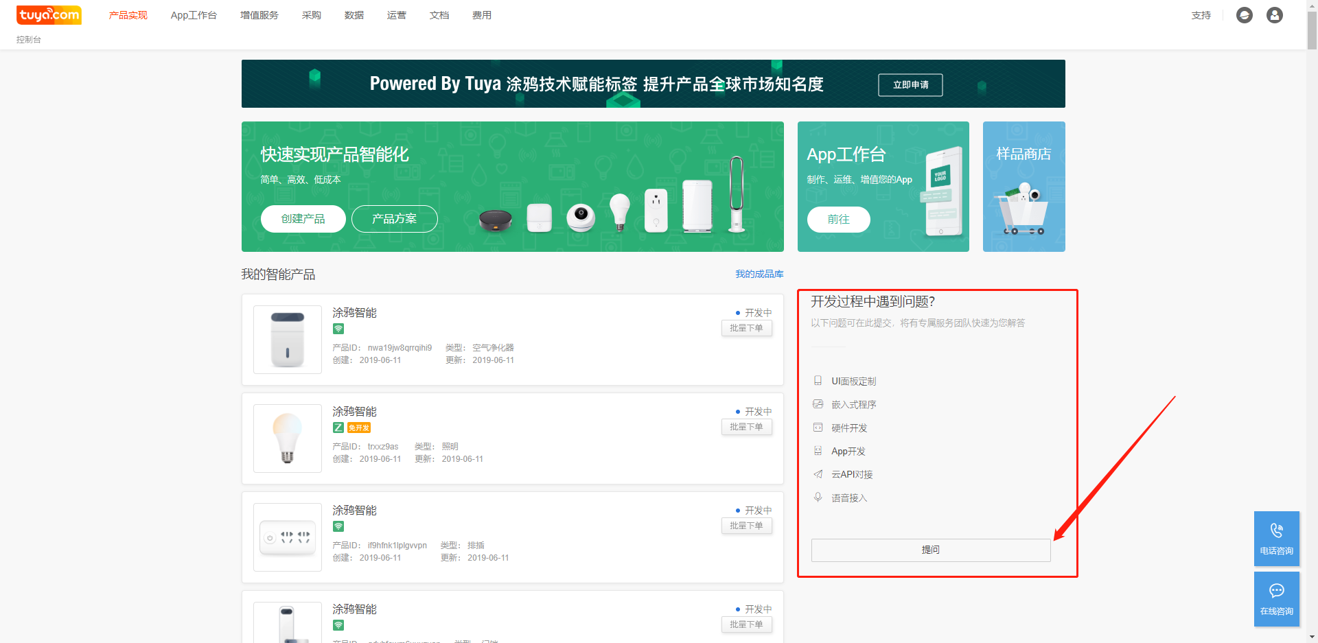
Task: Click the 嵌入式程序 icon
Action: click(818, 404)
